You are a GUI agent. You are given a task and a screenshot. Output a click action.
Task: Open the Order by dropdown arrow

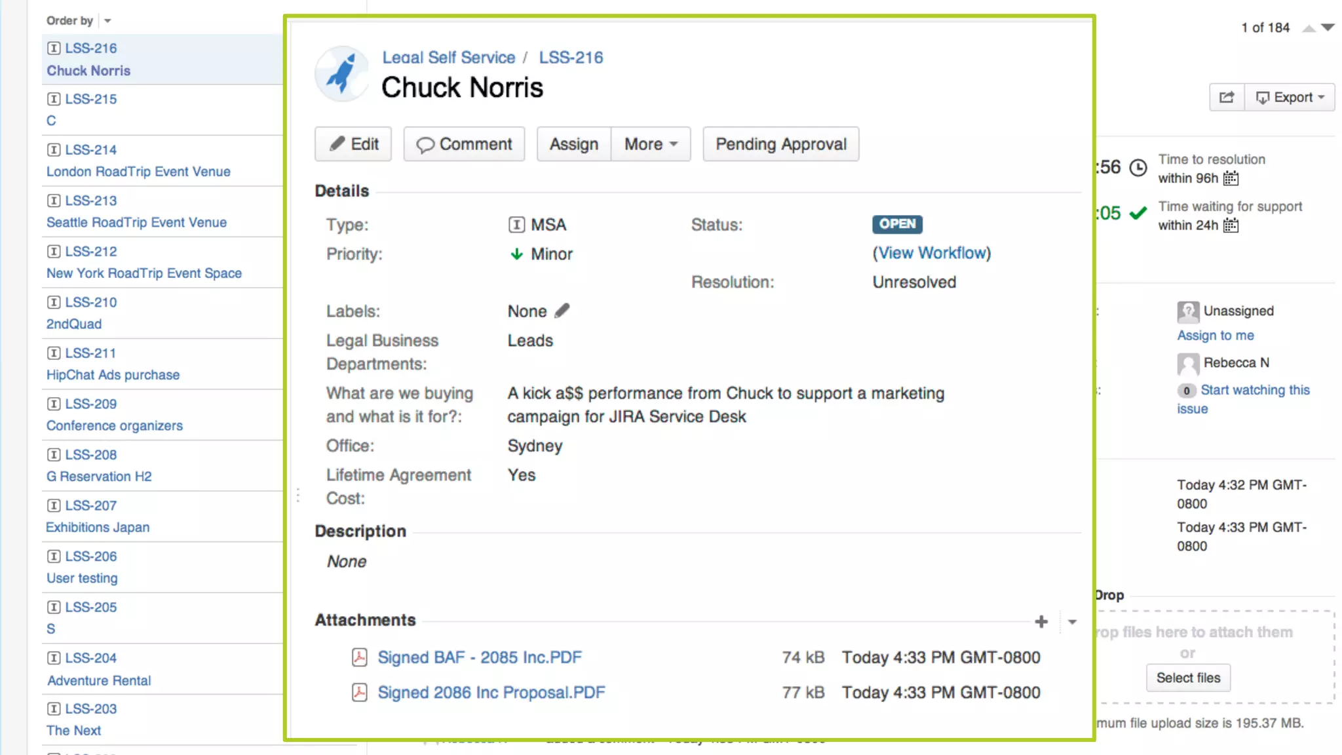tap(107, 21)
